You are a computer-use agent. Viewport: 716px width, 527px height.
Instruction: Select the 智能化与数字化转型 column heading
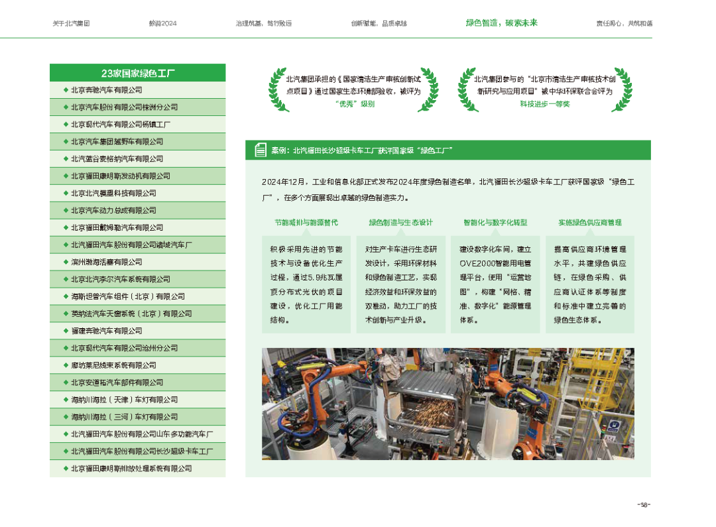495,222
